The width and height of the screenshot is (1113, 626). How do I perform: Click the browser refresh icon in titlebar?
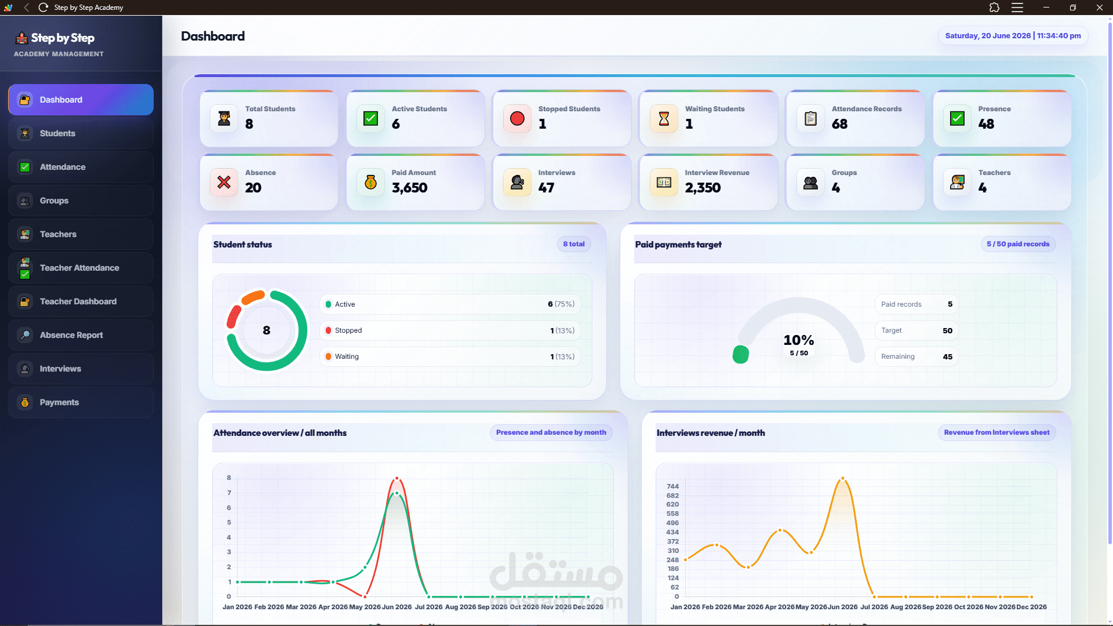[43, 8]
